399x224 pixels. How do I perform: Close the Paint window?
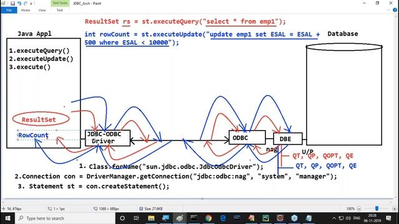[391, 3]
